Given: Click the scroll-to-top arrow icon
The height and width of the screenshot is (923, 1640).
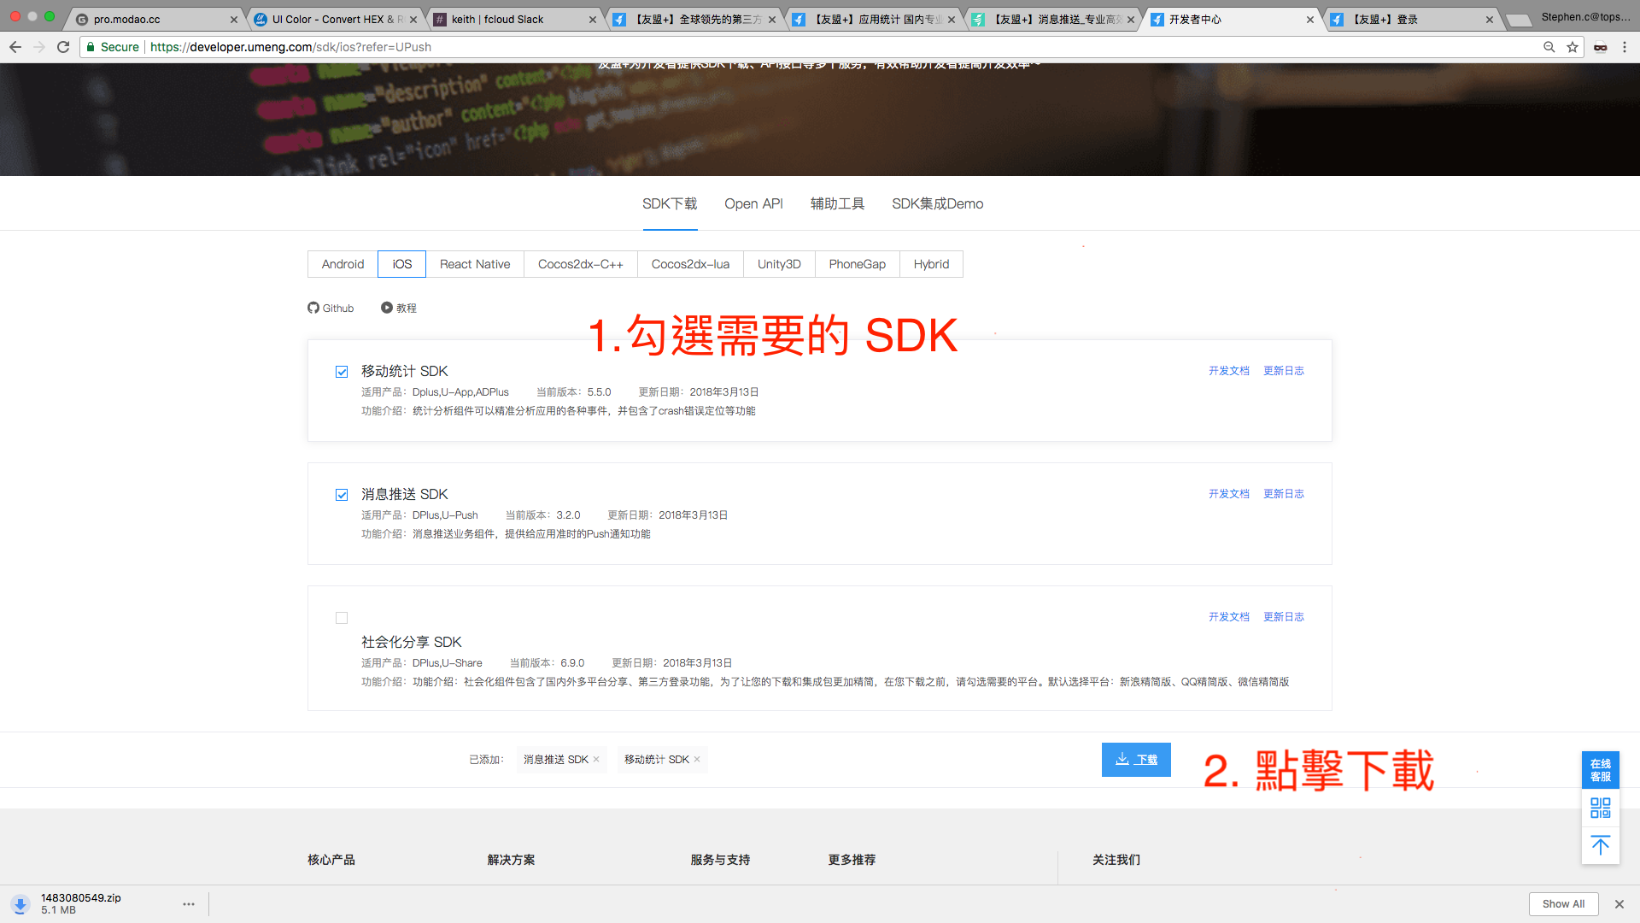Looking at the screenshot, I should [x=1600, y=845].
